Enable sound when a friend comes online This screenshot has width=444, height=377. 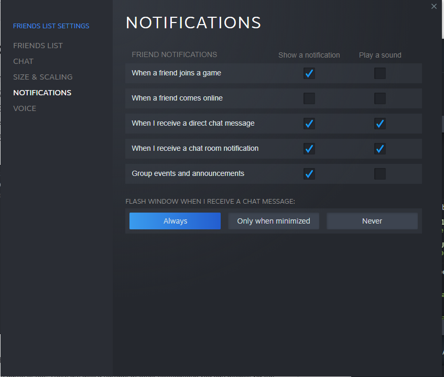click(380, 98)
